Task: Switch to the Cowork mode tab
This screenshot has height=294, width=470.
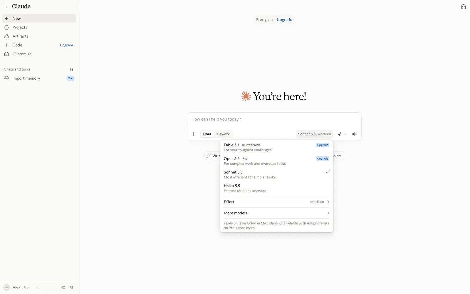Action: pyautogui.click(x=223, y=134)
